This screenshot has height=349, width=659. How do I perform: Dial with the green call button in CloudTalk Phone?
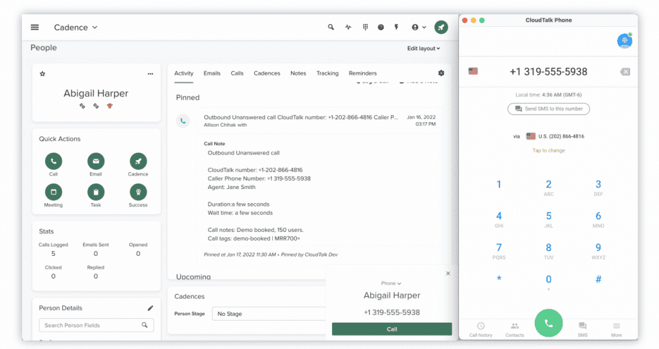[x=548, y=323]
